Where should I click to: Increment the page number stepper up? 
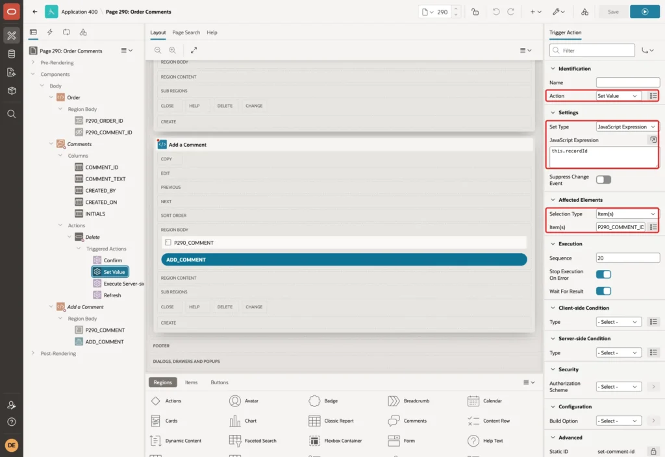point(456,8)
